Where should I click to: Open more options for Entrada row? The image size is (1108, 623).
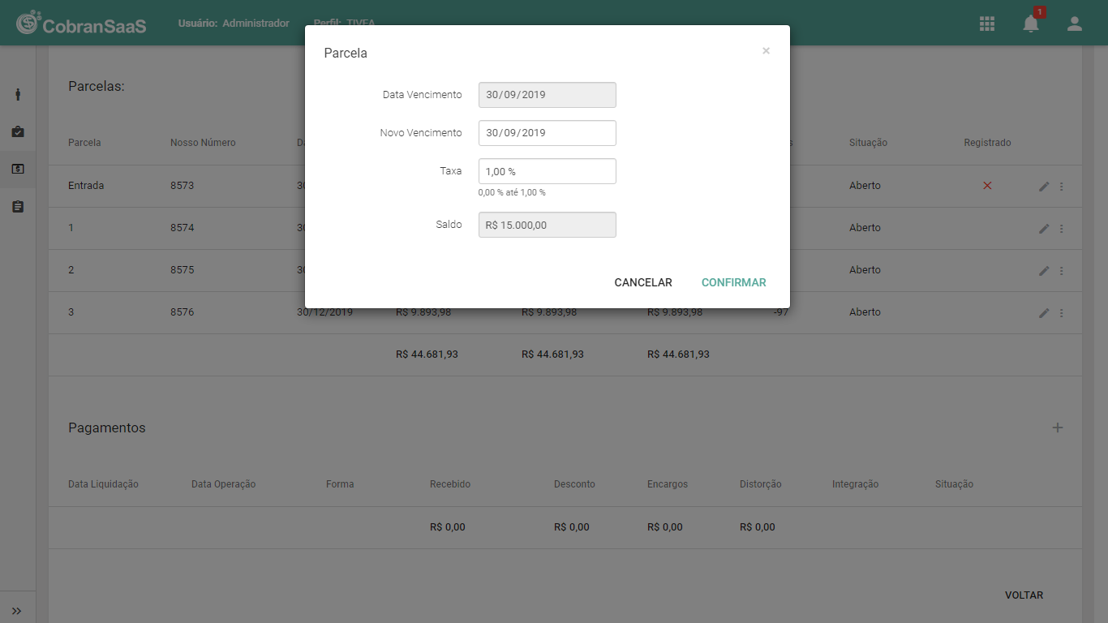click(1062, 187)
